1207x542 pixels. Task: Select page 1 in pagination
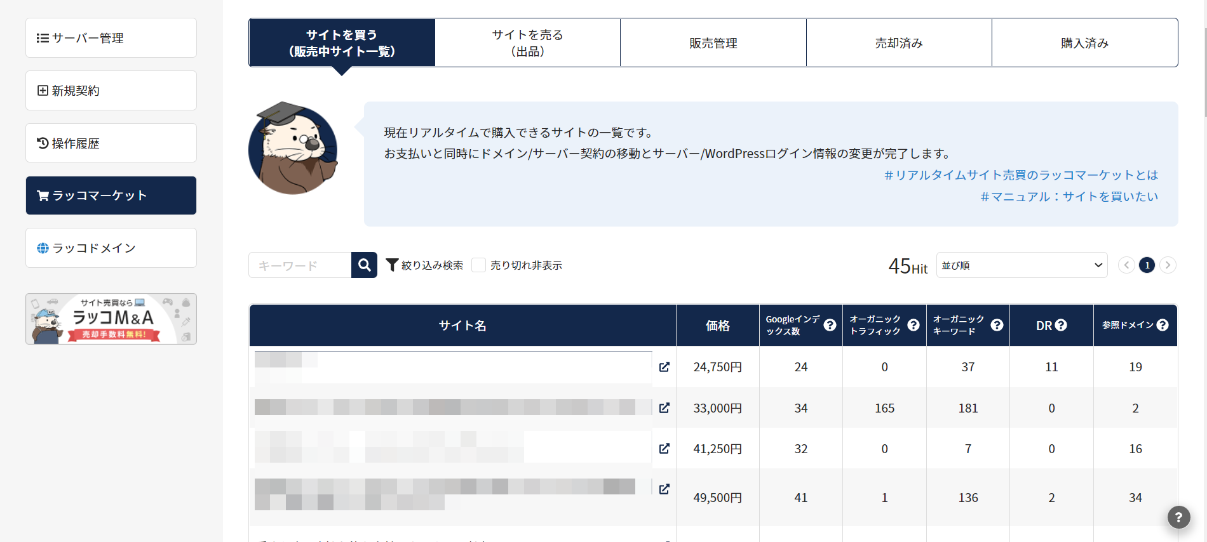[x=1147, y=265]
